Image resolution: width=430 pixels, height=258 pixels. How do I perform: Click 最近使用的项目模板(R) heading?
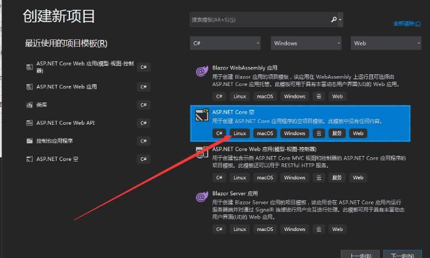(x=66, y=44)
